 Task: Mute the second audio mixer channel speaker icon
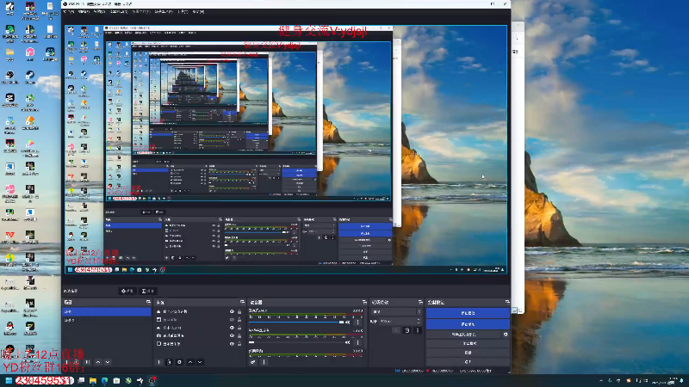tap(348, 342)
